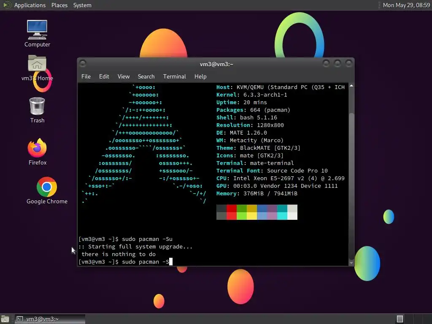
Task: Click the clock showing Mon May 29, 08:59
Action: pos(406,5)
